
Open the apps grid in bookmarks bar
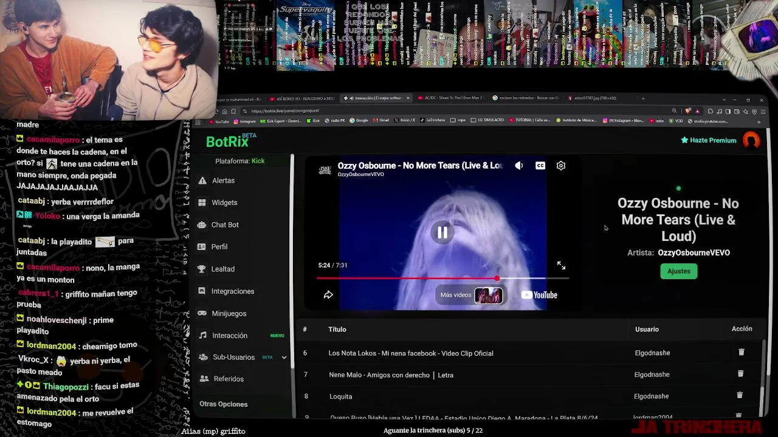coord(198,123)
